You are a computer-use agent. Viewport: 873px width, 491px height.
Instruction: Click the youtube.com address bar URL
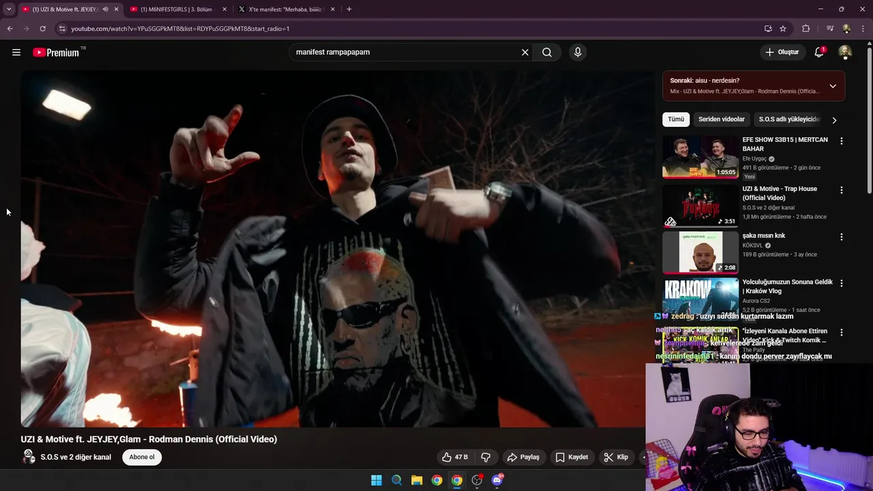[x=180, y=29]
